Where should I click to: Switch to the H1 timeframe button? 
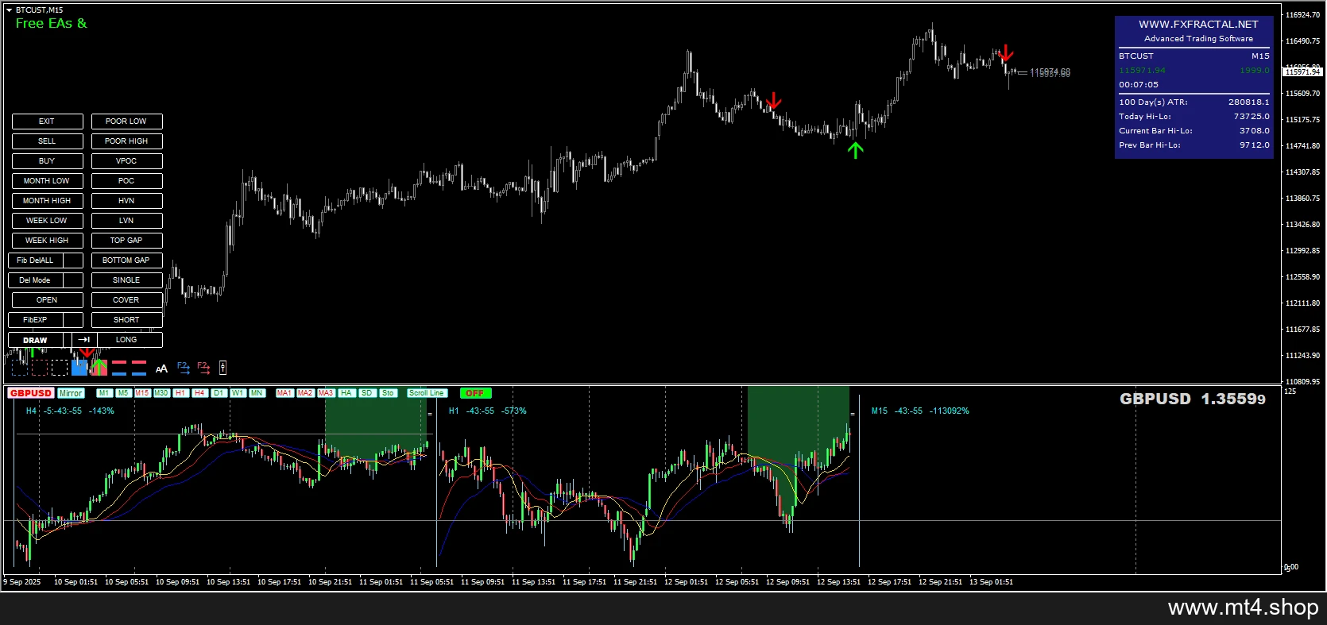click(180, 393)
